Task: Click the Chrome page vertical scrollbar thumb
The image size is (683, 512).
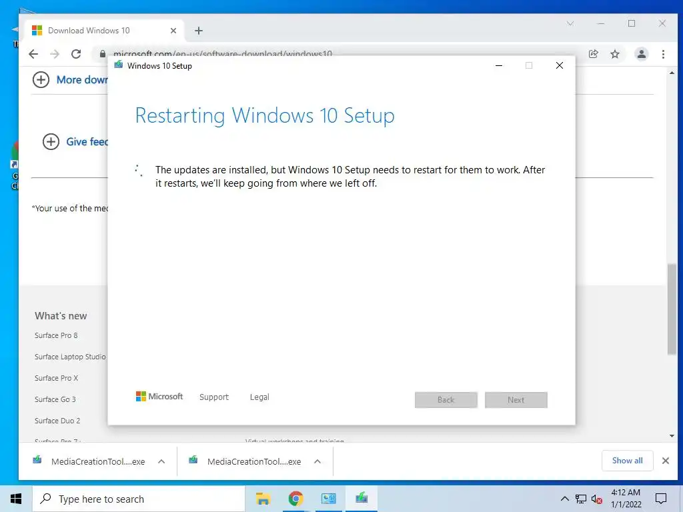Action: coord(672,309)
